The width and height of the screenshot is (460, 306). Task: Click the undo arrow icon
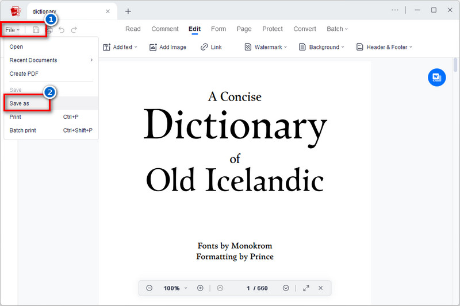(x=62, y=30)
